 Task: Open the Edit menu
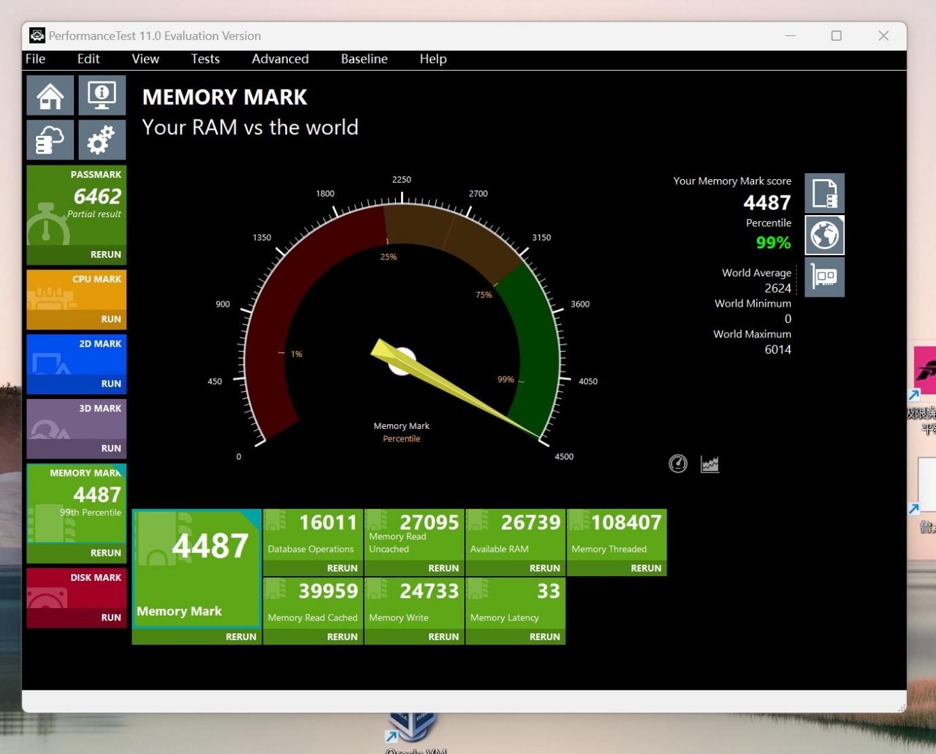point(88,59)
